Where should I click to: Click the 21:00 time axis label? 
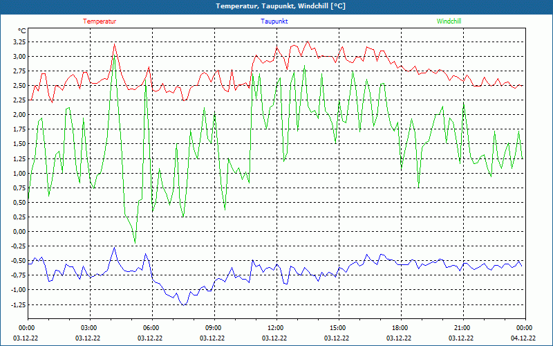pyautogui.click(x=461, y=328)
